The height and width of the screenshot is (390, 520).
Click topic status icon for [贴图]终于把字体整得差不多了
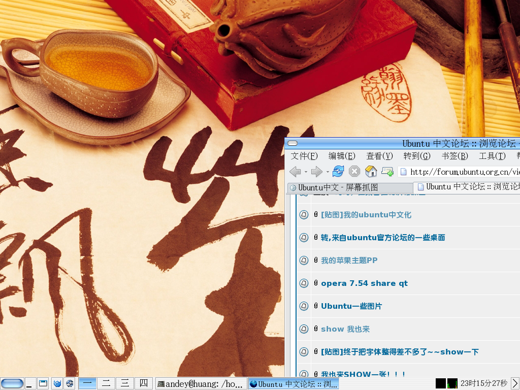click(x=304, y=352)
